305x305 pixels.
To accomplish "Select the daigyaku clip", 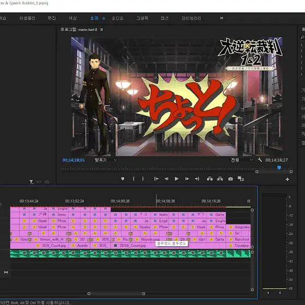I will point(239,227).
